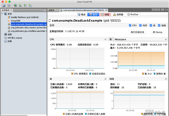
Task: Select the VM 核心 dump node
Action: [15, 38]
